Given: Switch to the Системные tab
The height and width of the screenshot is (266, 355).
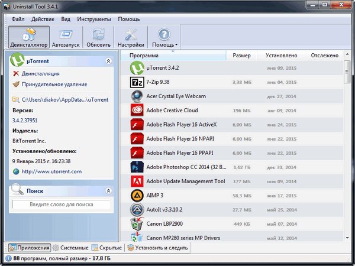Looking at the screenshot, I should [x=70, y=248].
